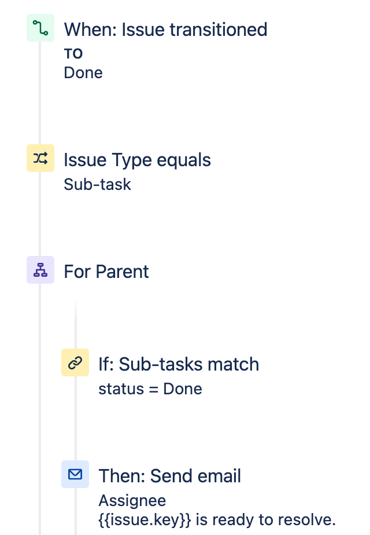This screenshot has height=535, width=370.
Task: Open the If: Sub-tasks match condition
Action: (x=178, y=364)
